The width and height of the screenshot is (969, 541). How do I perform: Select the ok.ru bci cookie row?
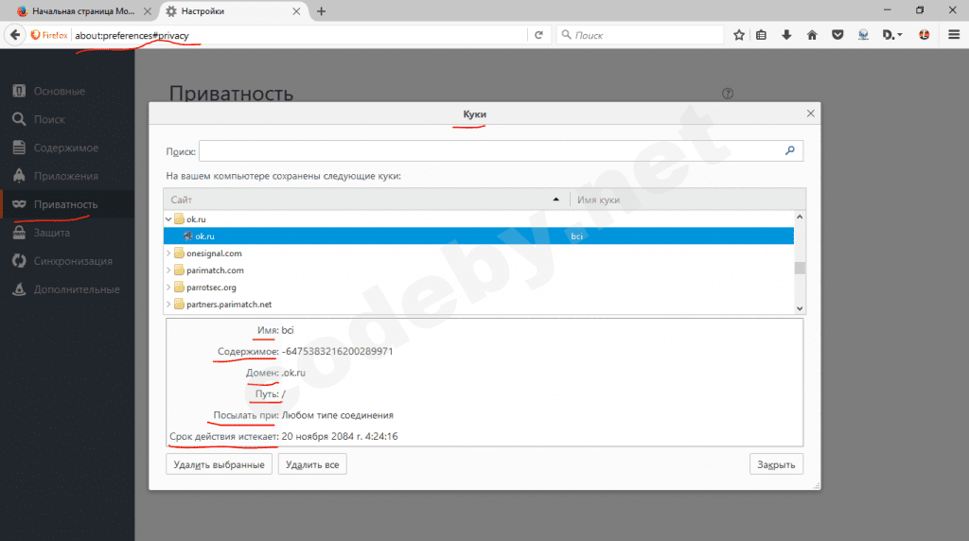click(478, 236)
